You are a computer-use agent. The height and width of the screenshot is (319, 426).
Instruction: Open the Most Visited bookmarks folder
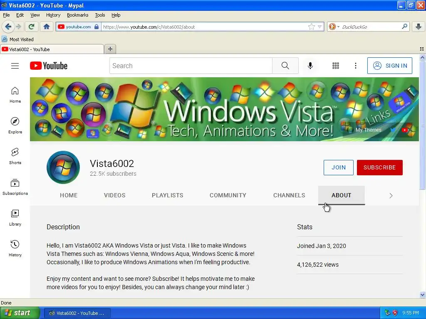[x=17, y=39]
